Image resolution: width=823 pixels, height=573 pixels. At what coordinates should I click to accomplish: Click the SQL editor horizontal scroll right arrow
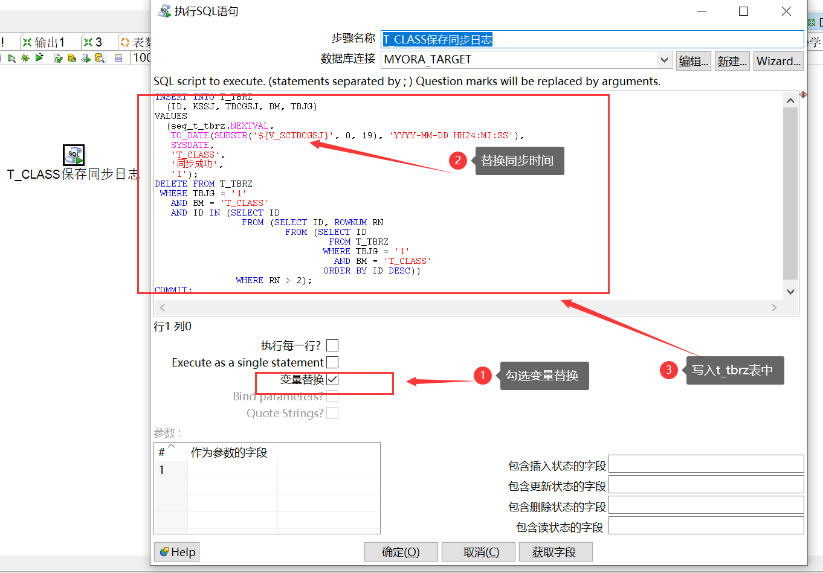pos(775,308)
